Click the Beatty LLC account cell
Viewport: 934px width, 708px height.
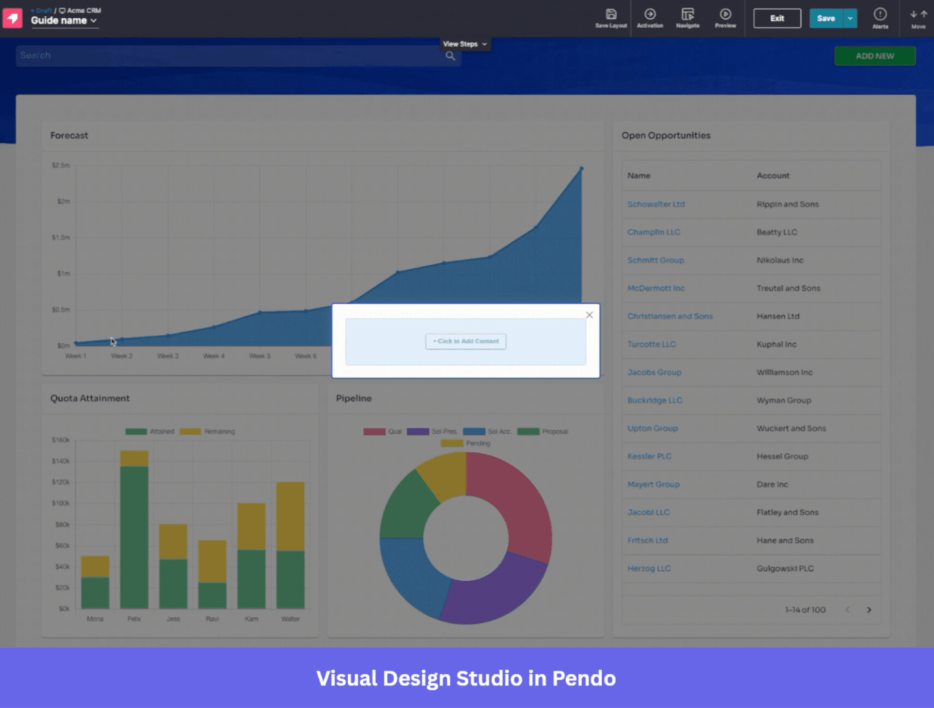pyautogui.click(x=777, y=232)
